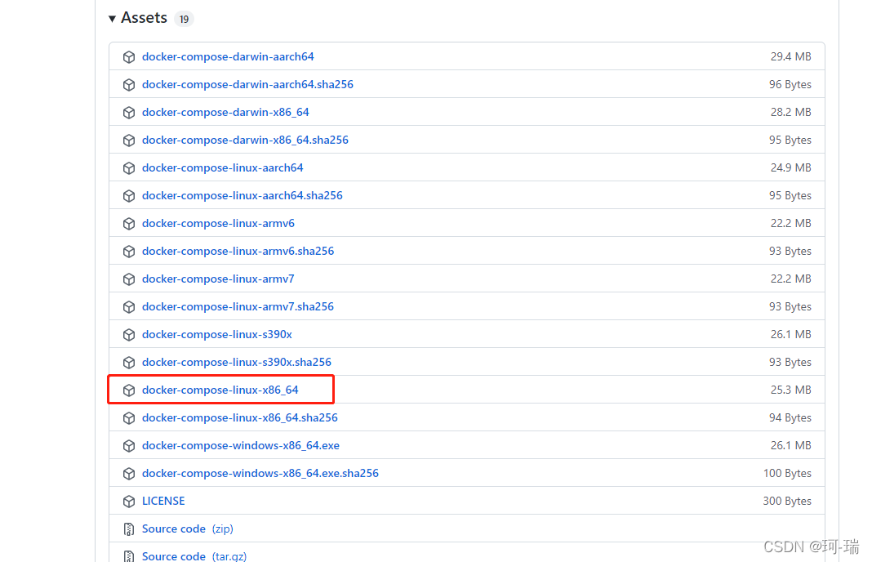The height and width of the screenshot is (562, 872).
Task: Download docker-compose-windows-x86_64.exe
Action: click(x=241, y=446)
